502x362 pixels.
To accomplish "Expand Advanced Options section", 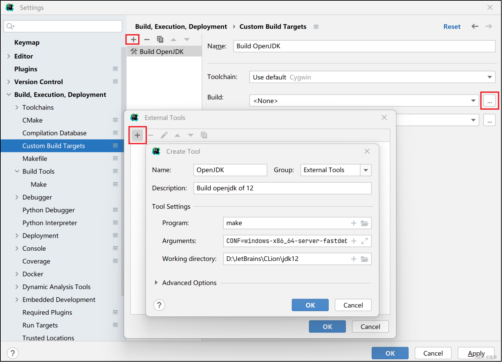I will click(156, 283).
